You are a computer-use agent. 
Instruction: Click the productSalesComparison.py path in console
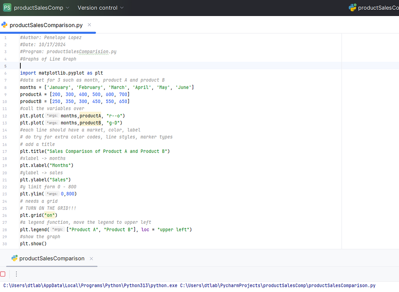click(278, 285)
